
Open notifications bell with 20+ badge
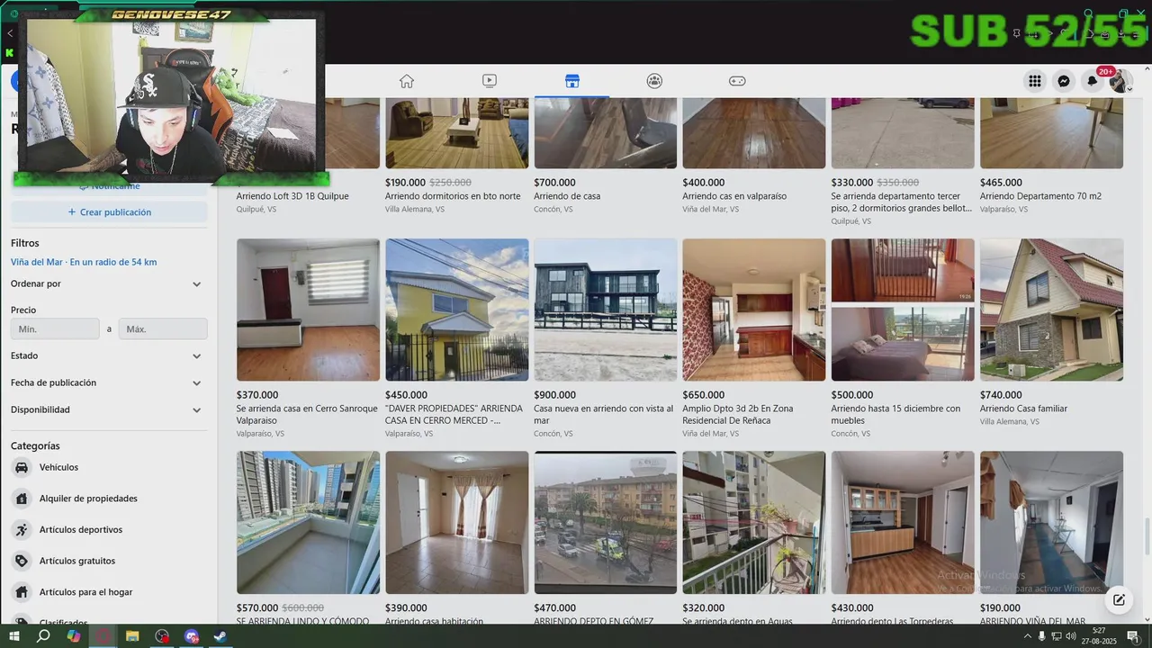[x=1093, y=81]
